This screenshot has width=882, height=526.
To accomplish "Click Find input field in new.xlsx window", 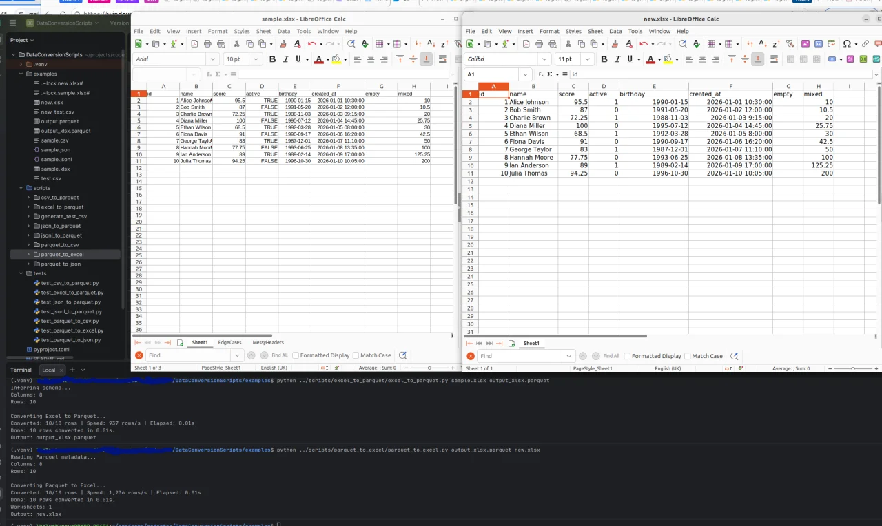I will click(x=520, y=356).
